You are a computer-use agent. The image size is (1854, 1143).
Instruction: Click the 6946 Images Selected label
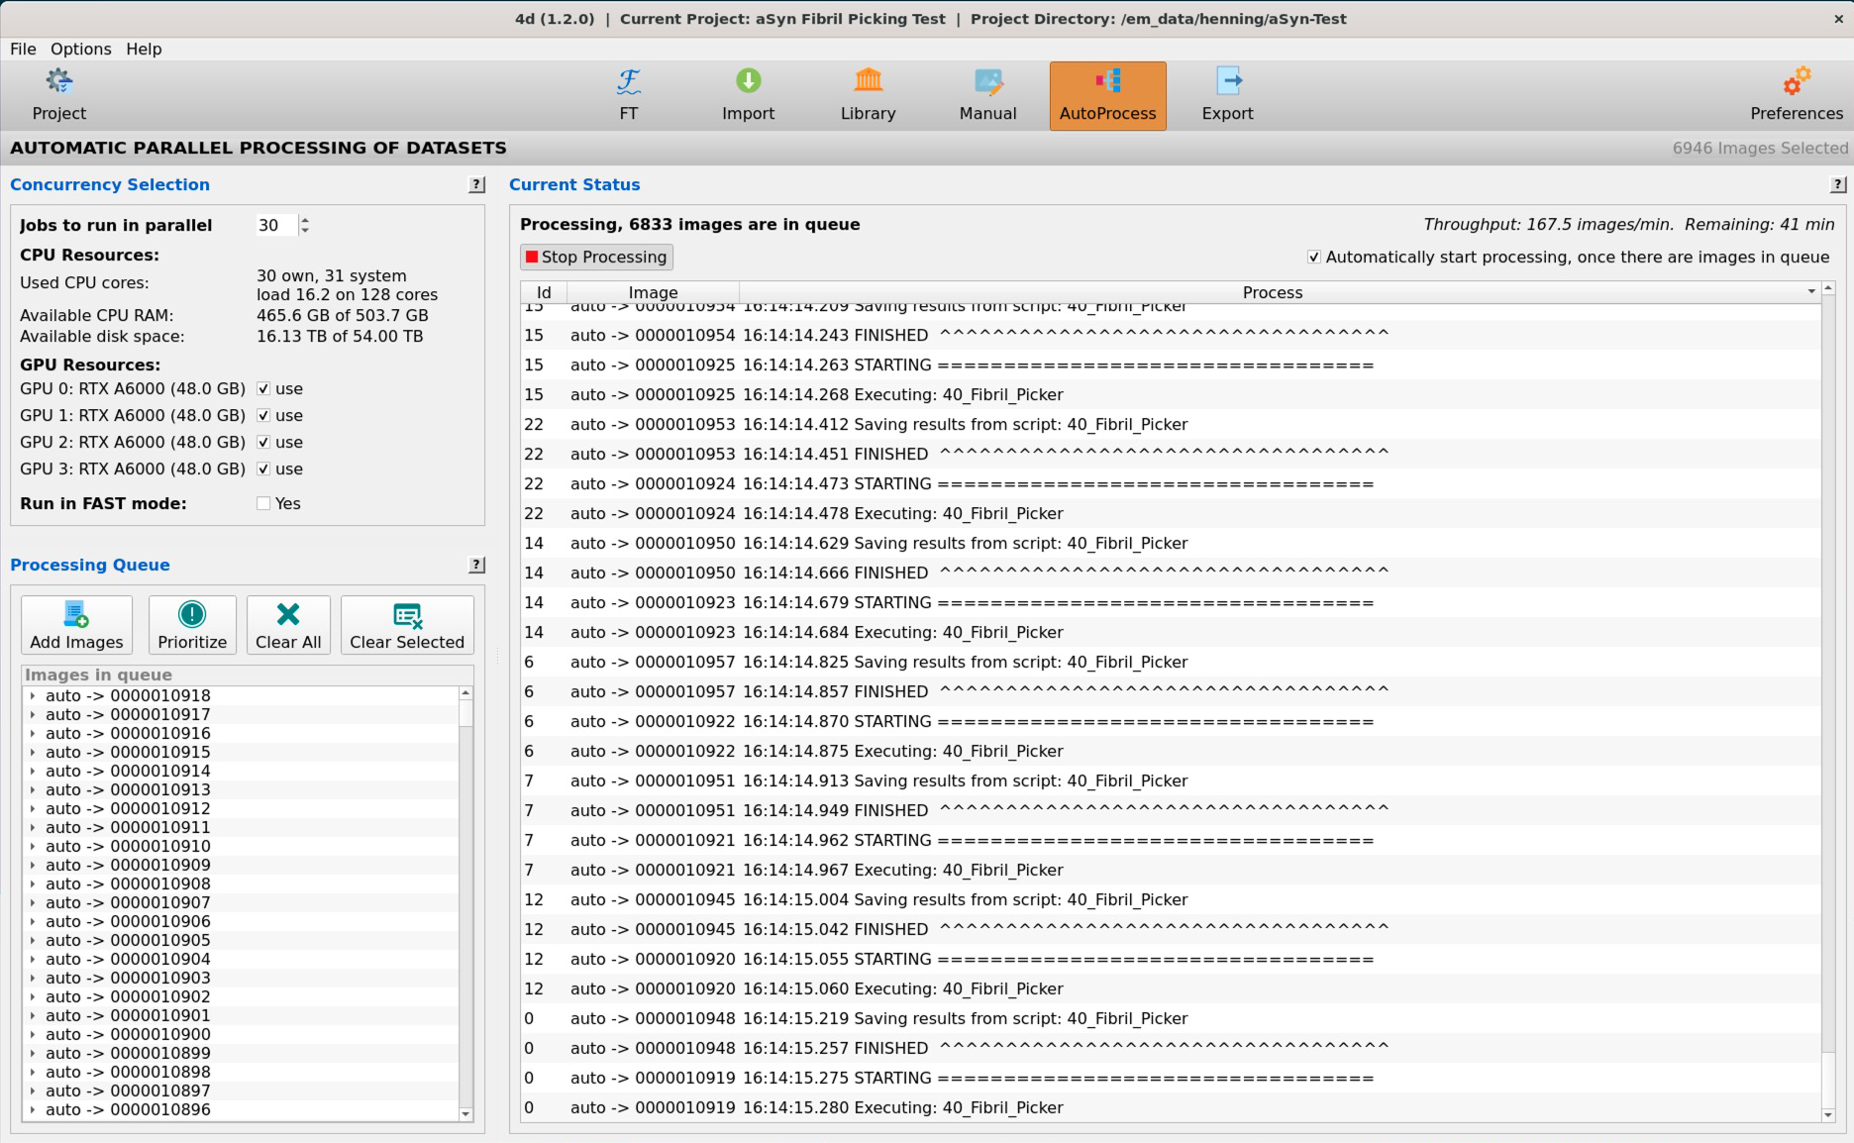pos(1760,148)
